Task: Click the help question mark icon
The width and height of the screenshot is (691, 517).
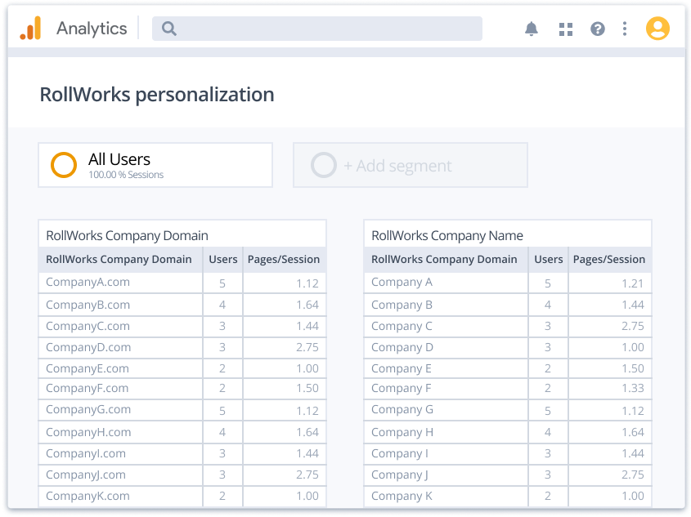Action: pyautogui.click(x=598, y=29)
